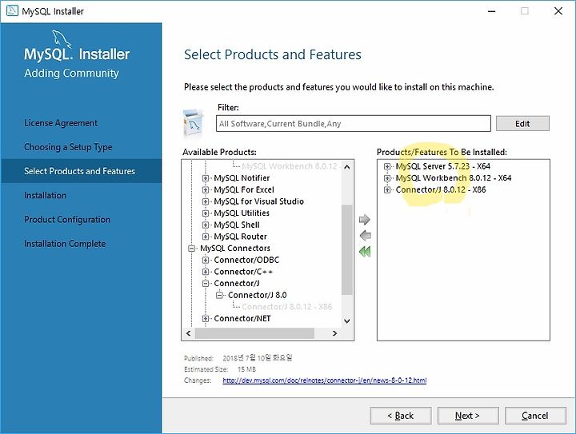Open the connector-j release notes link
This screenshot has height=434, width=576.
coord(324,380)
